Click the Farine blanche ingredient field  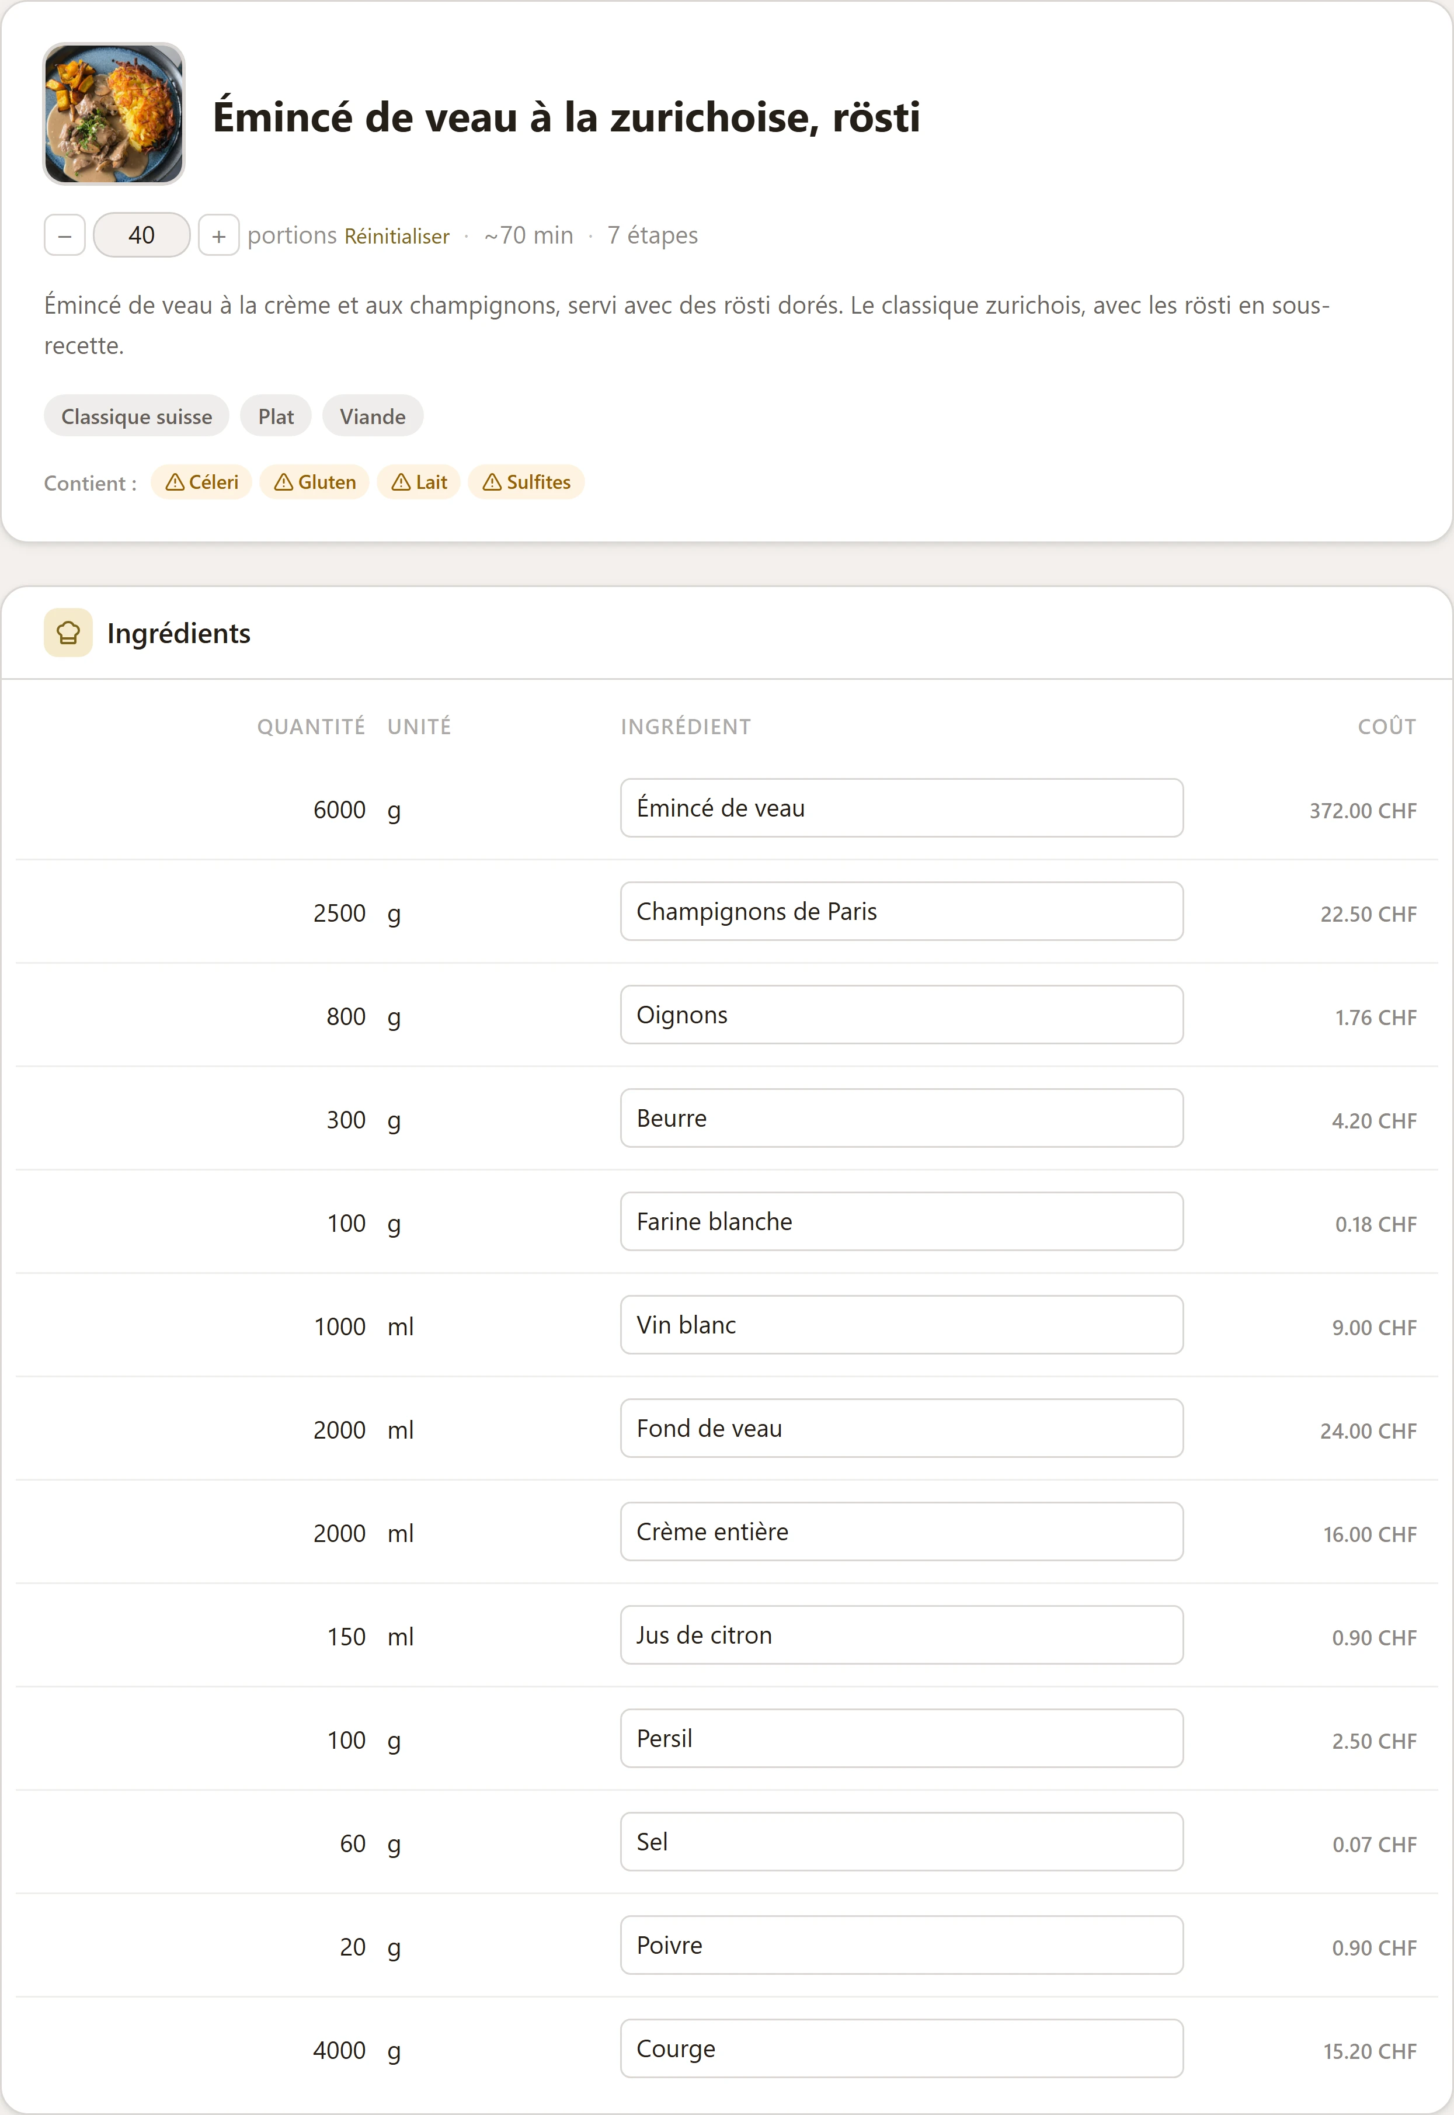902,1222
